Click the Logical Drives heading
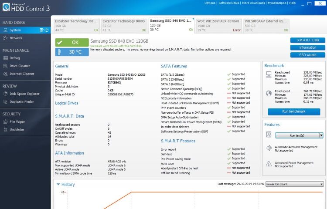Screen dimensions: 327x209 coord(67,103)
